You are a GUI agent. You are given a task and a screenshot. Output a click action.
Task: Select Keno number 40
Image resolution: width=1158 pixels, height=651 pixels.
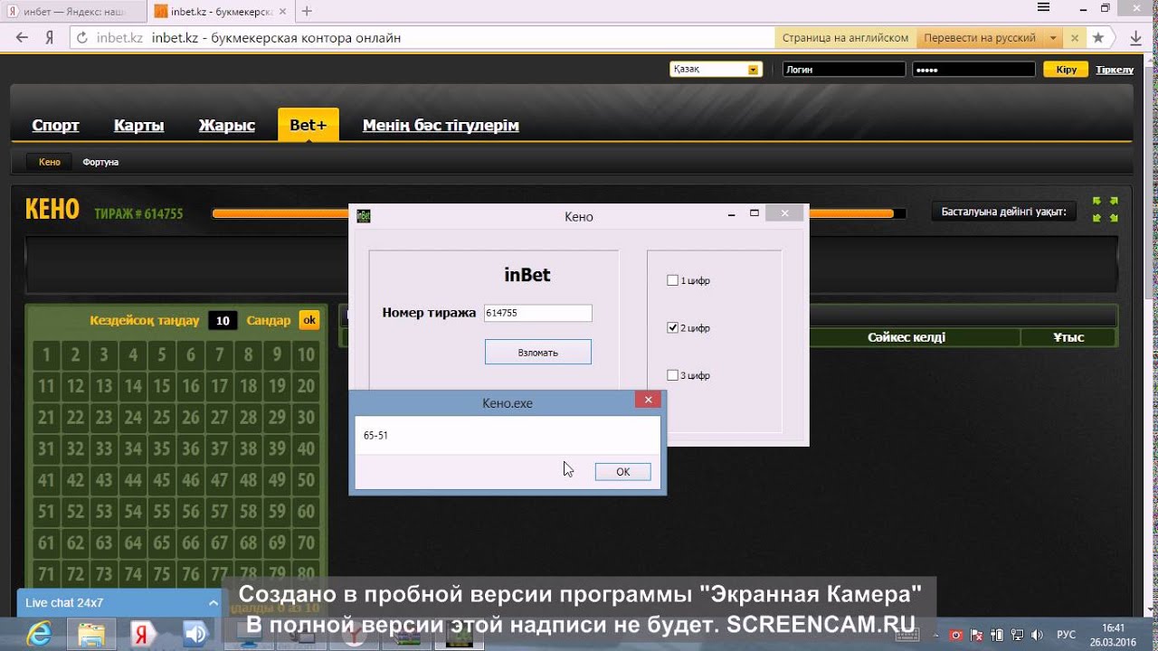tap(306, 449)
